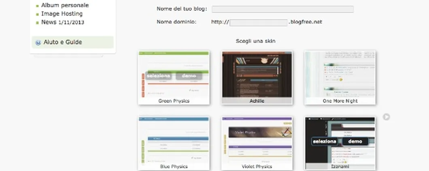Click the Adhille skin name label

tap(257, 101)
